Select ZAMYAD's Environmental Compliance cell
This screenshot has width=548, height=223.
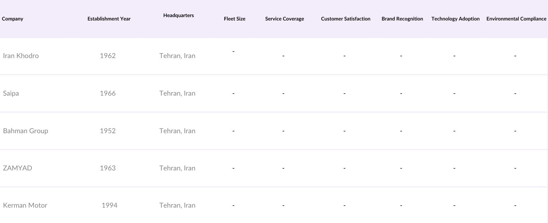coord(515,168)
